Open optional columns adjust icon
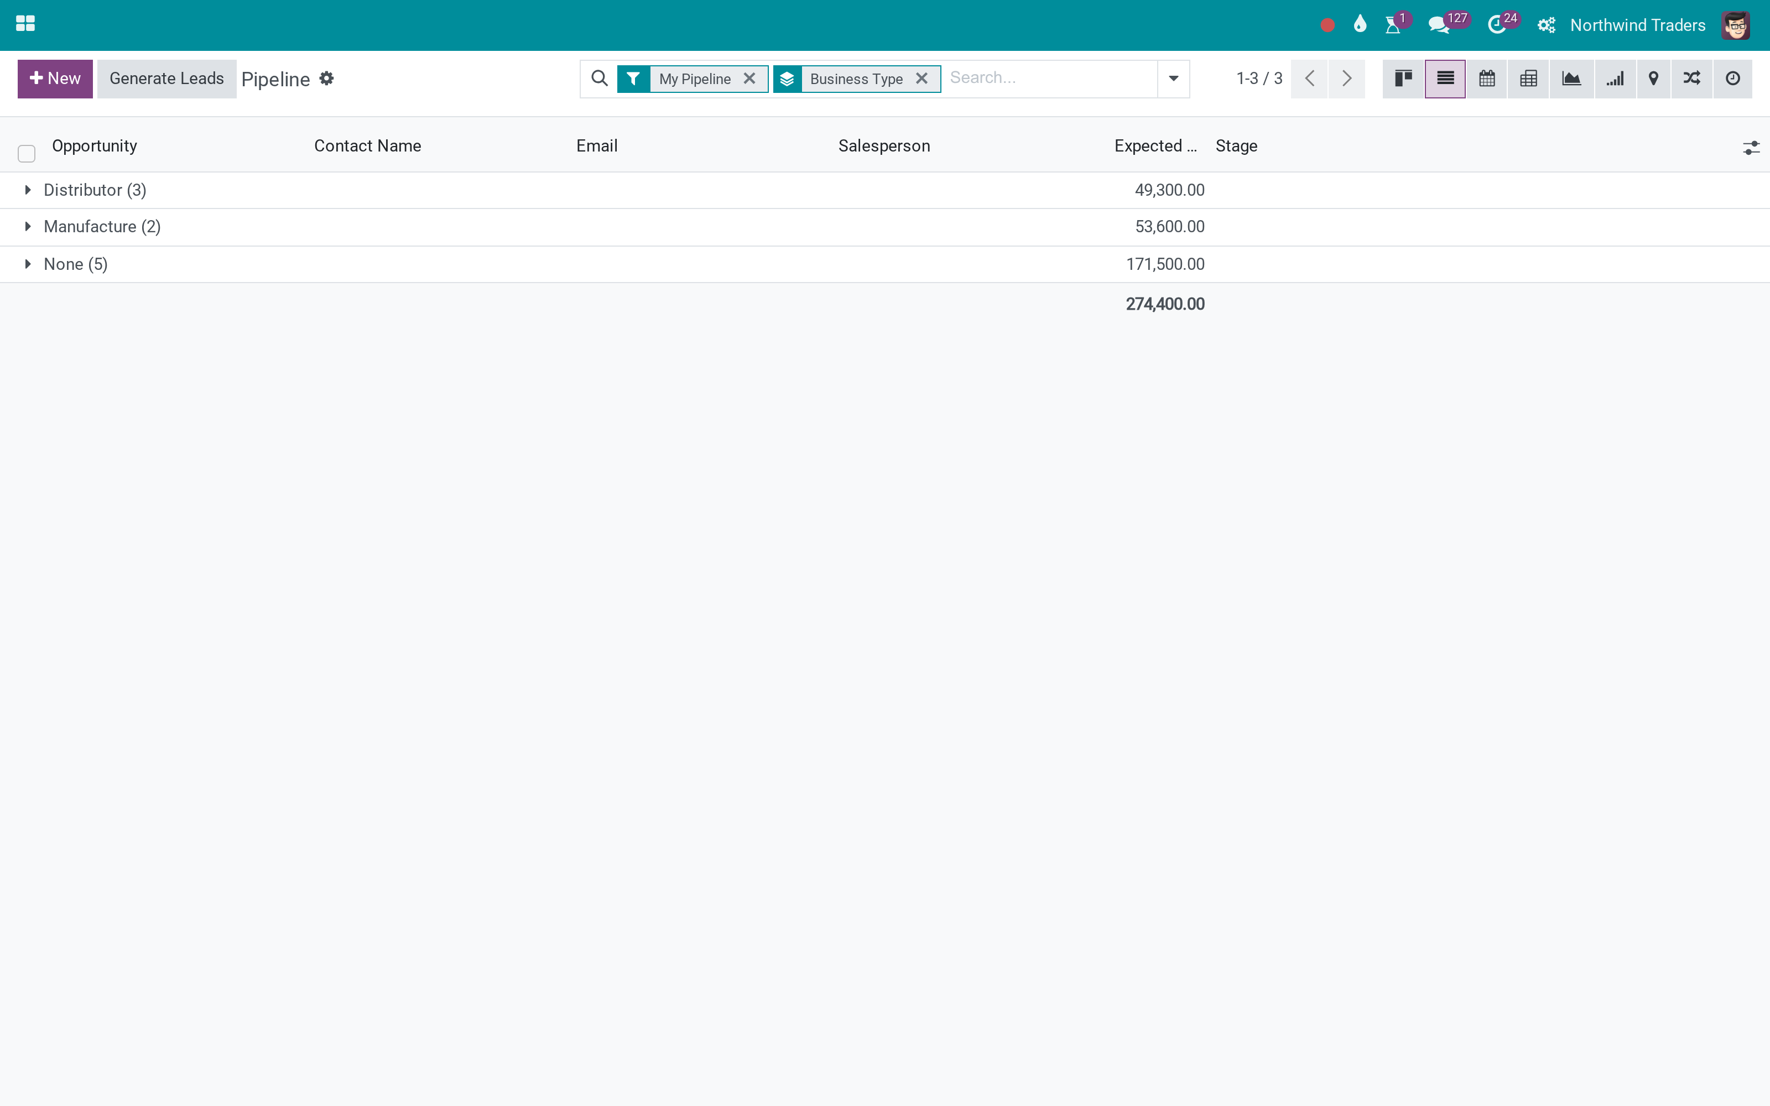1770x1106 pixels. click(x=1751, y=148)
